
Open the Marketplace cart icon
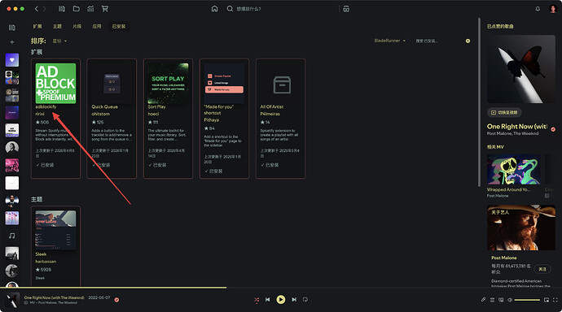[x=104, y=9]
